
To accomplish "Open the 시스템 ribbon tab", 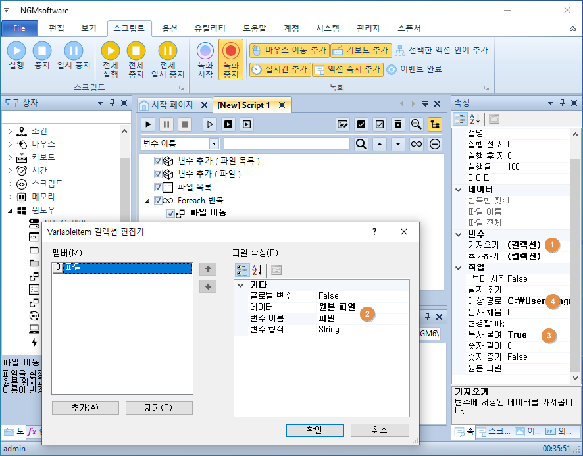I will (x=328, y=28).
